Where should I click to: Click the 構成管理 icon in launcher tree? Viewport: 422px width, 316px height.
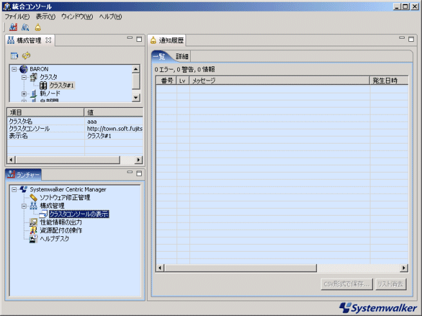coord(34,206)
